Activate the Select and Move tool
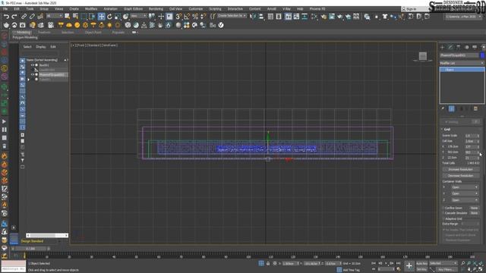 [101, 17]
